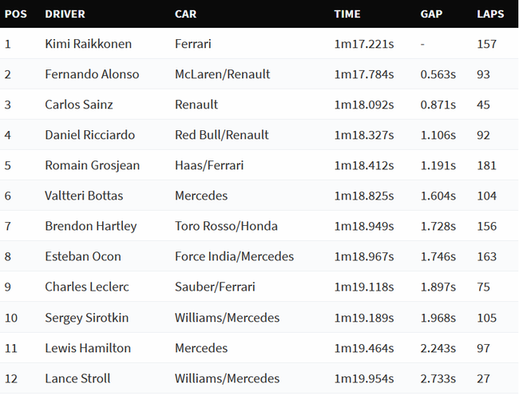The width and height of the screenshot is (519, 396).
Task: Click the GAP column header
Action: [431, 14]
